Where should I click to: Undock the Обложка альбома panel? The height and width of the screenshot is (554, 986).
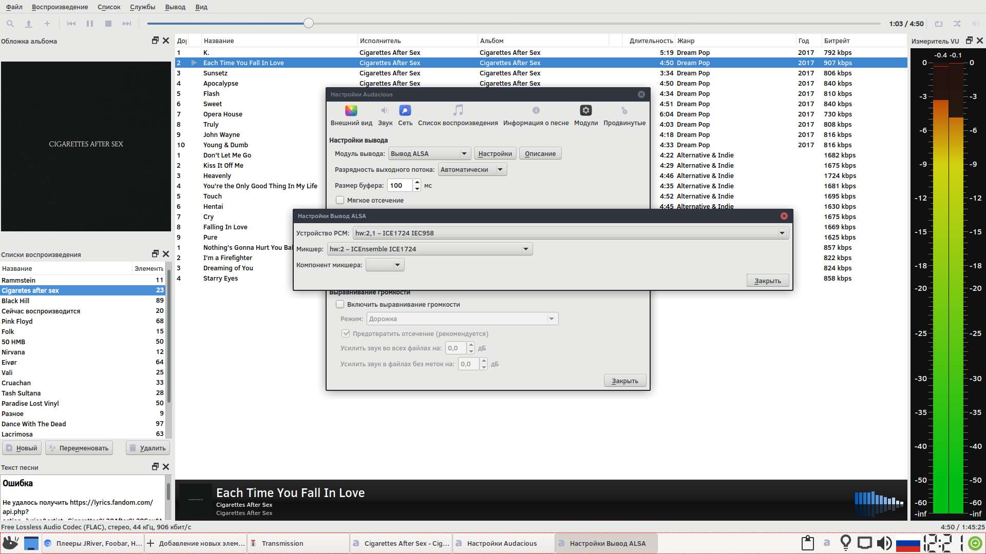tap(155, 41)
